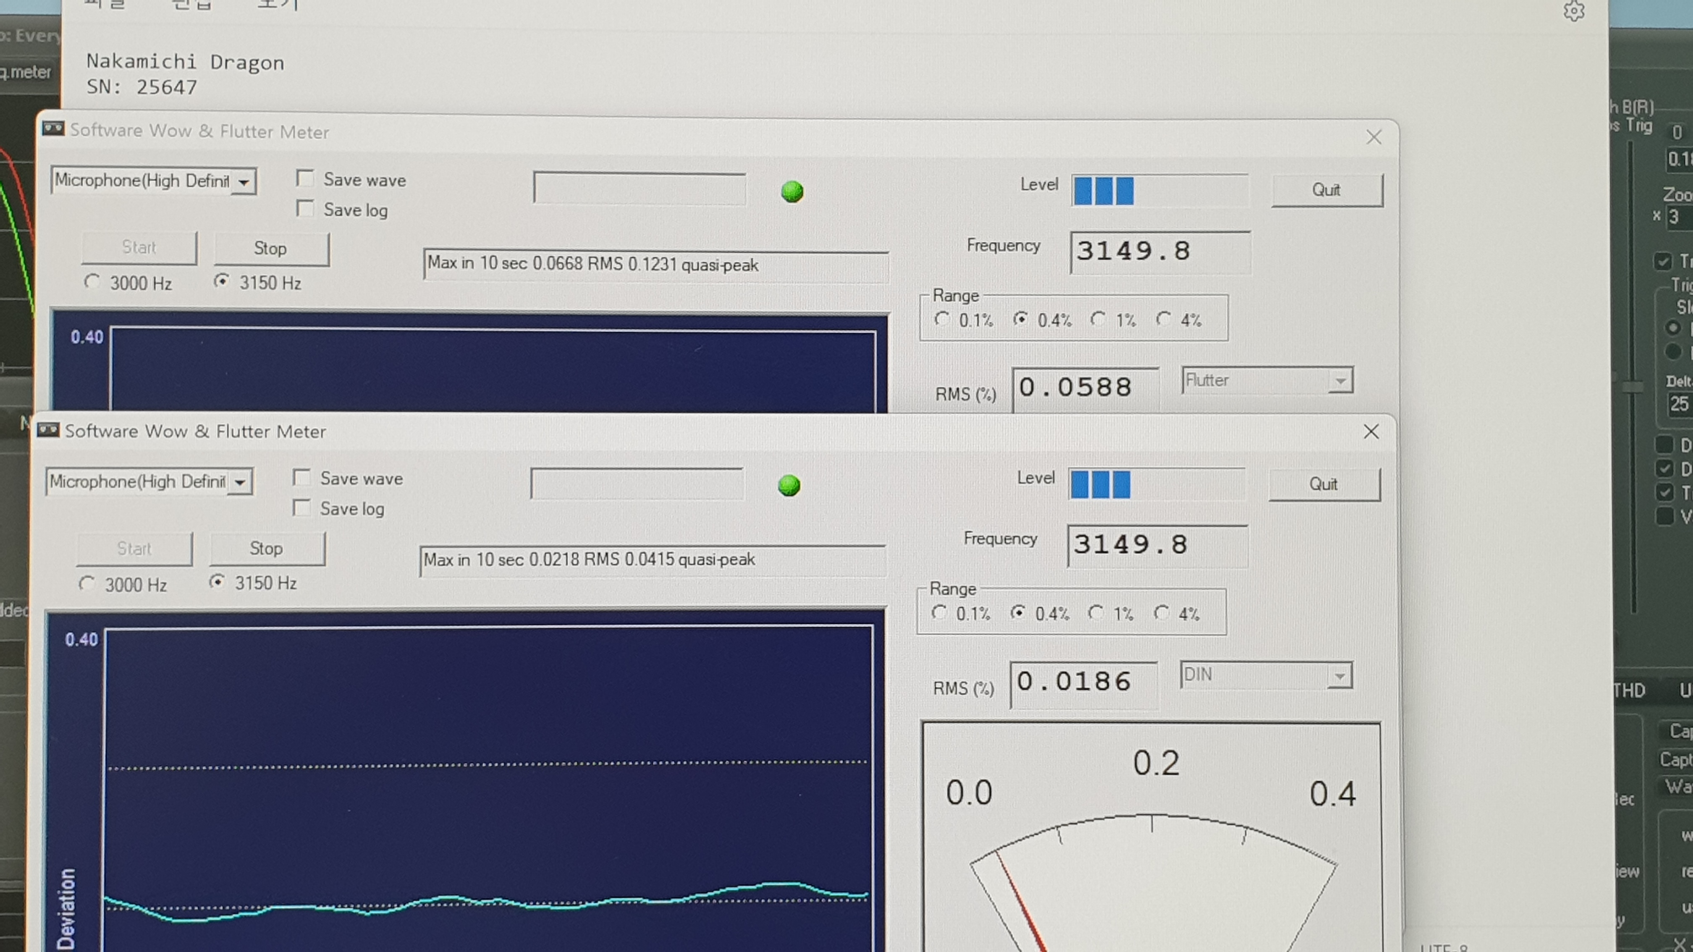Viewport: 1693px width, 952px height.
Task: Click the cassette icon in the lower window title
Action: click(48, 430)
